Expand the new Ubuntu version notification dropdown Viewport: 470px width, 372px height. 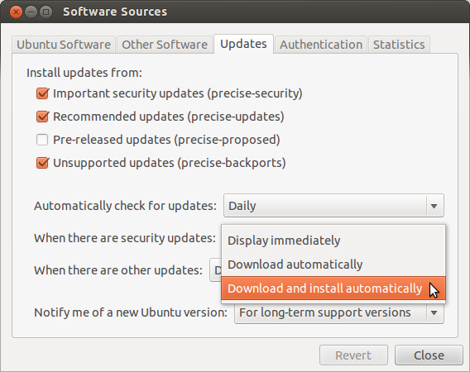(x=339, y=312)
